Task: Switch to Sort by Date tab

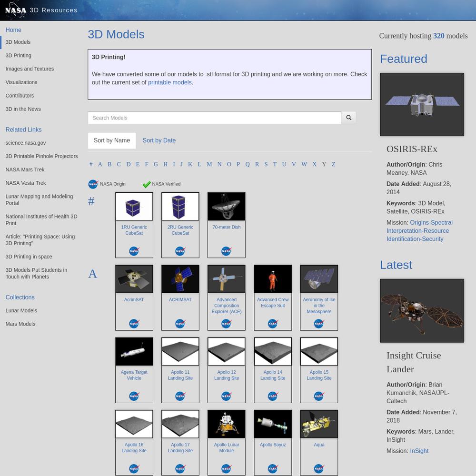Action: [x=159, y=140]
